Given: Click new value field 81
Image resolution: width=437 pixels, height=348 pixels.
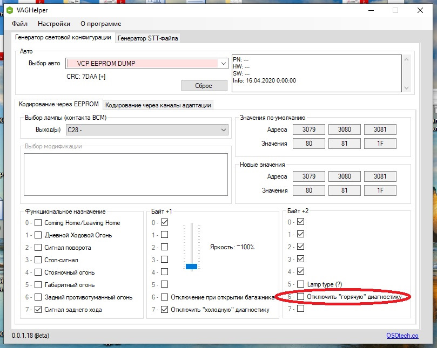Looking at the screenshot, I should click(x=345, y=190).
